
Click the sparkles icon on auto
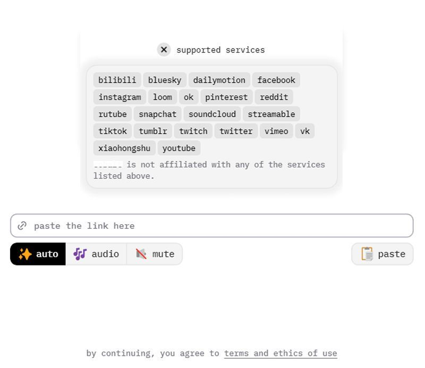point(25,254)
